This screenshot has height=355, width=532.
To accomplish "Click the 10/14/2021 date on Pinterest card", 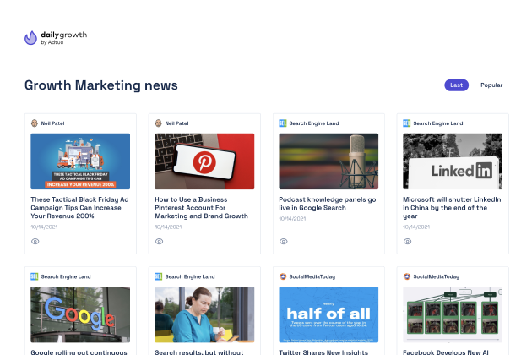I will (x=168, y=227).
